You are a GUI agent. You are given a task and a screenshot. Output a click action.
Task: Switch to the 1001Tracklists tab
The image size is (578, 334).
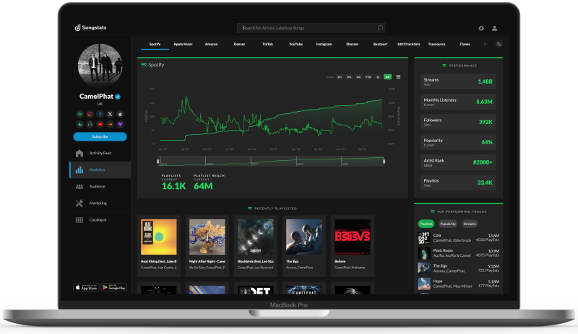click(408, 44)
